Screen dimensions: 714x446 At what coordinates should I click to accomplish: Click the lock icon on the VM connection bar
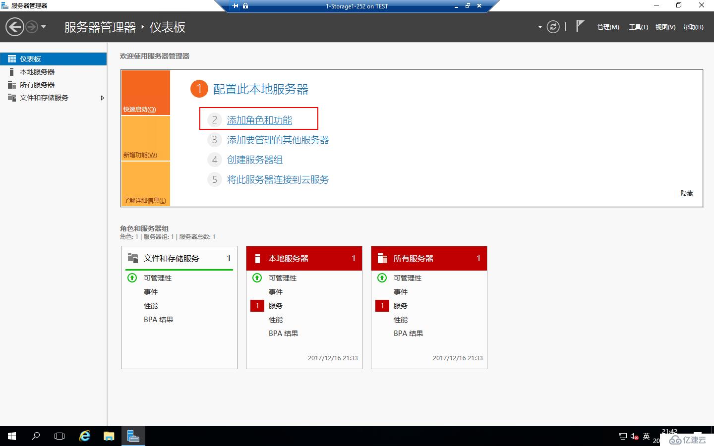point(245,6)
